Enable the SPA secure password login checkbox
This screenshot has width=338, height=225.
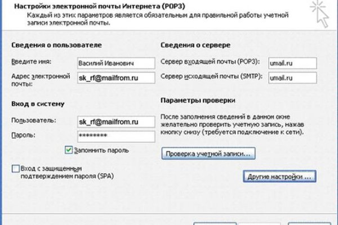click(15, 168)
